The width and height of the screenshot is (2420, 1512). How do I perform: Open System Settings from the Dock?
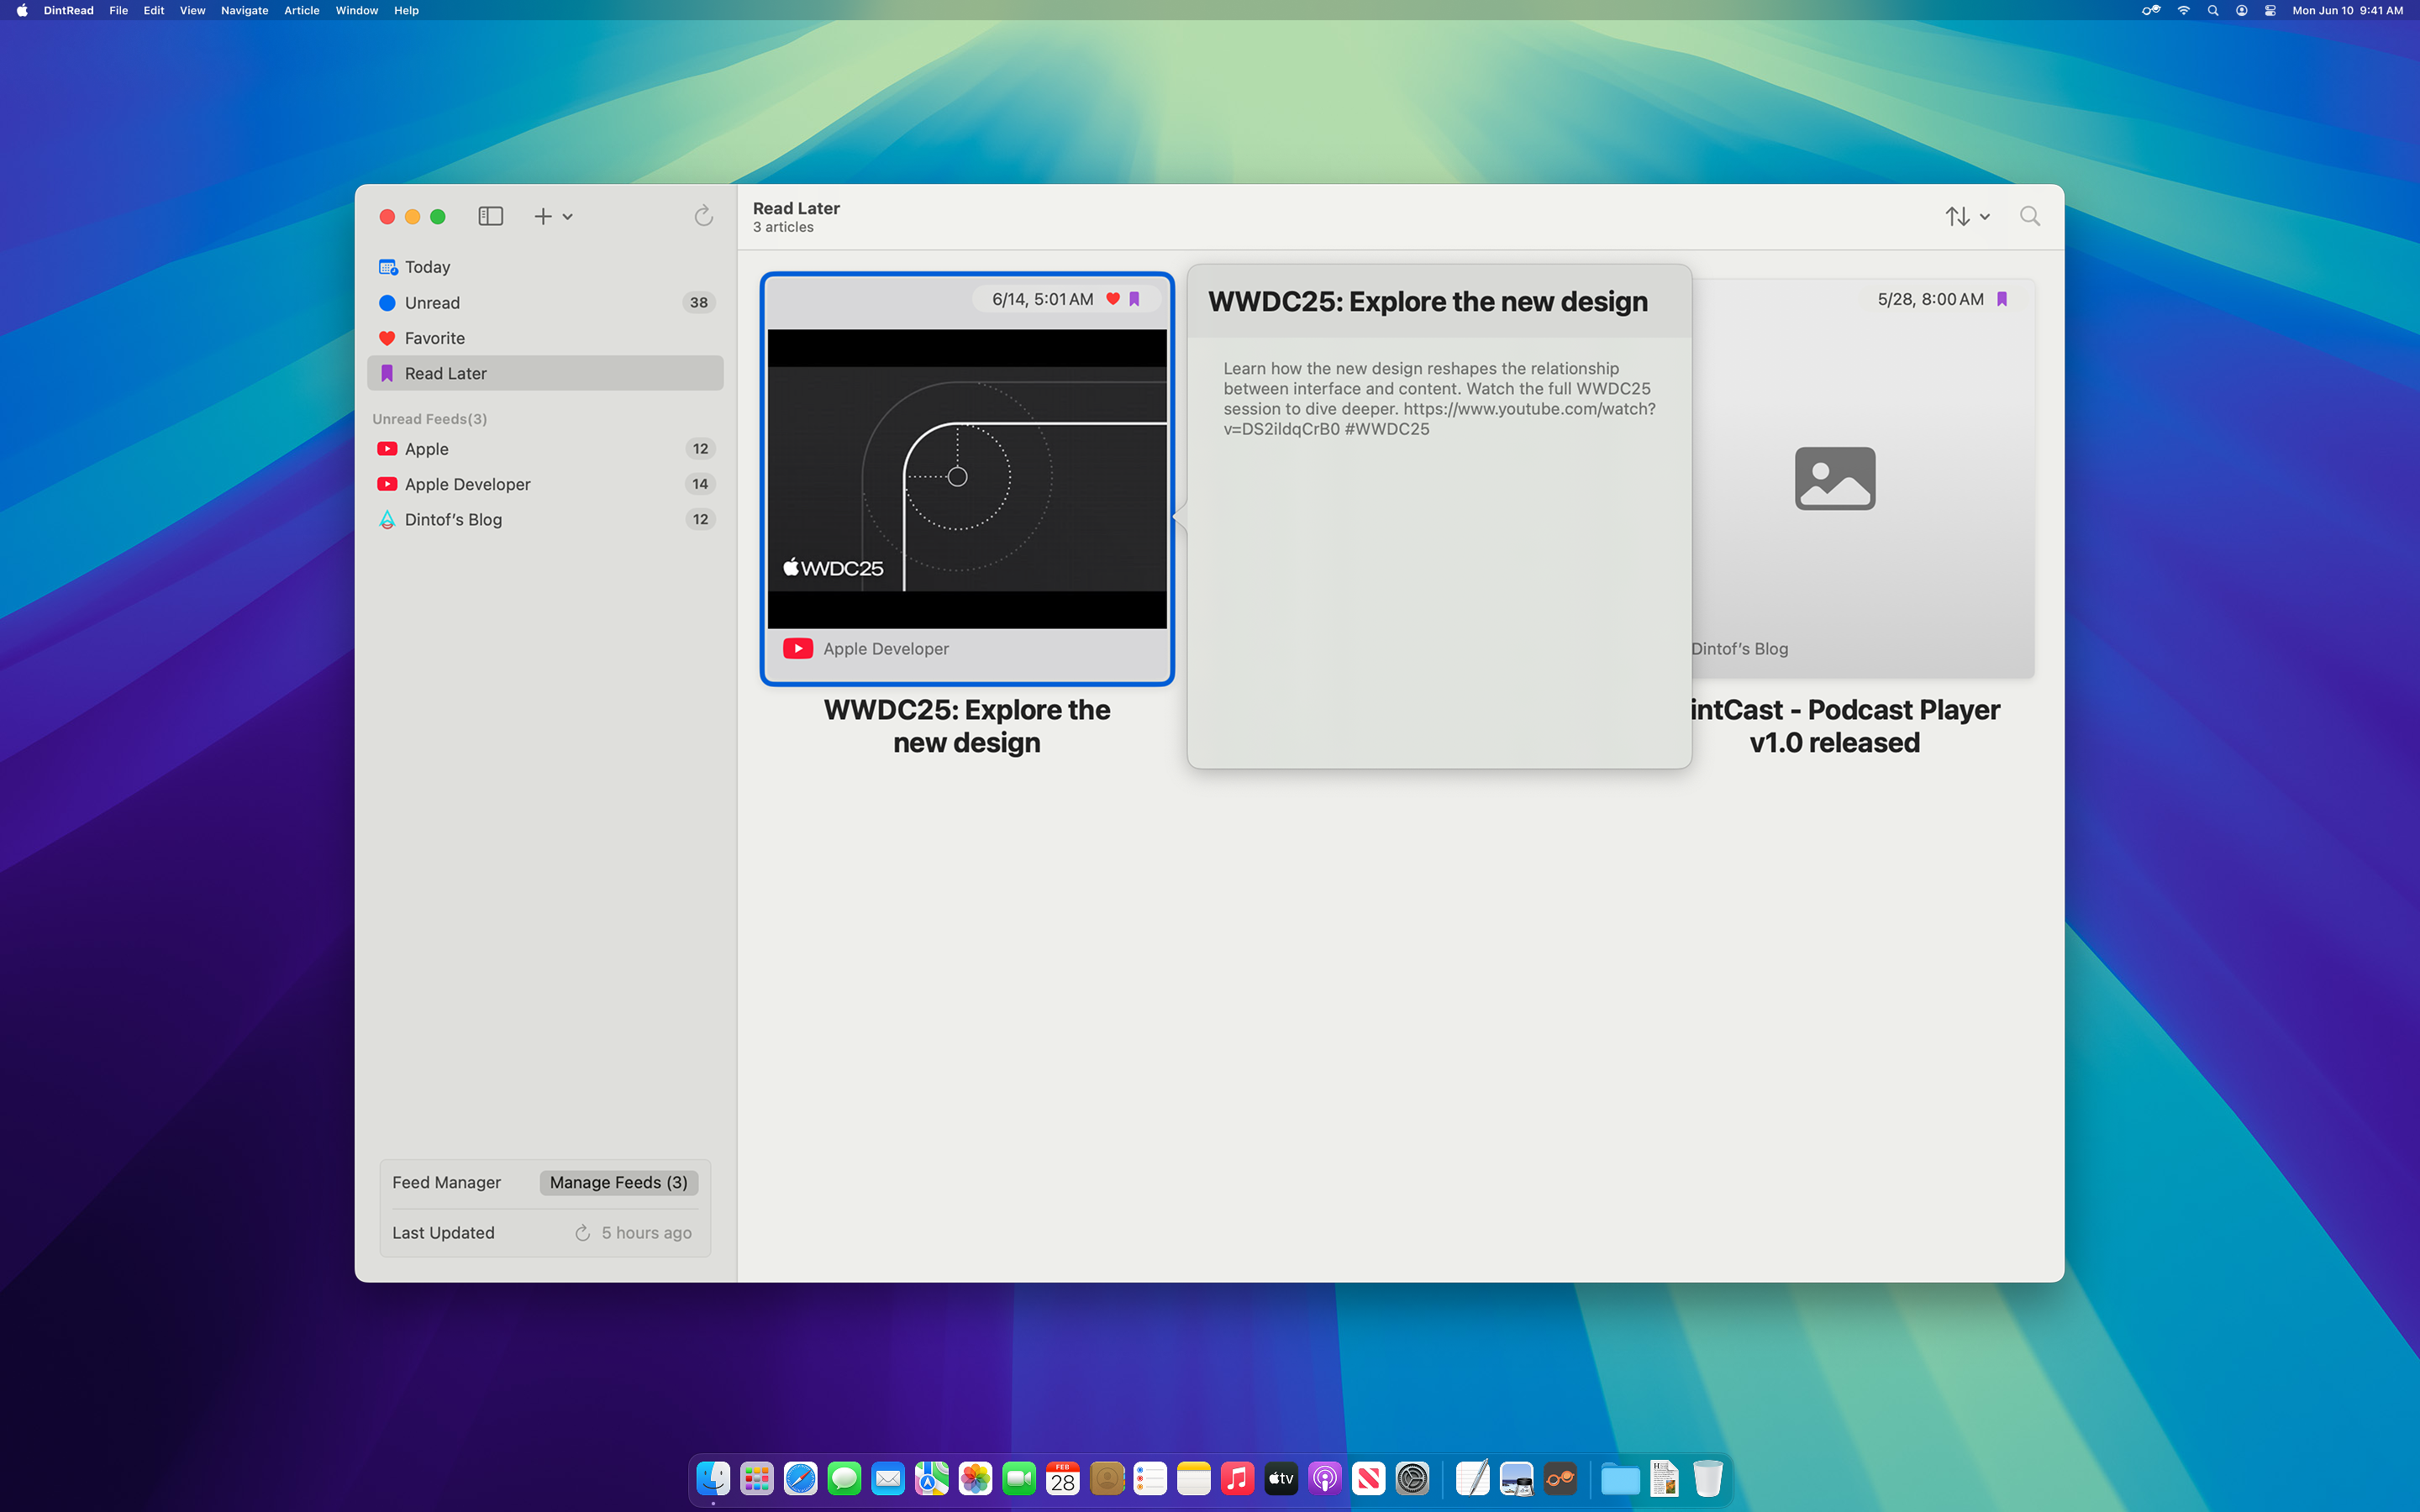point(1412,1478)
